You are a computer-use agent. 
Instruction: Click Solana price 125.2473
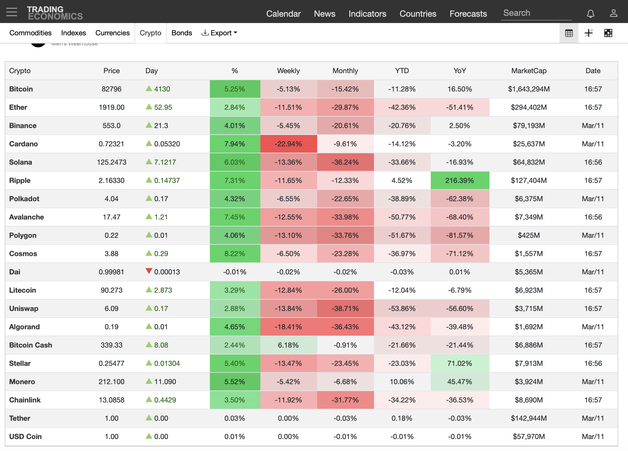pos(111,162)
